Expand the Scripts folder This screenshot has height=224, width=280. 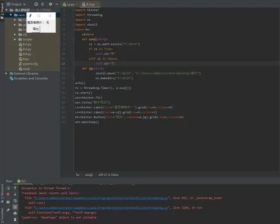tap(15, 39)
